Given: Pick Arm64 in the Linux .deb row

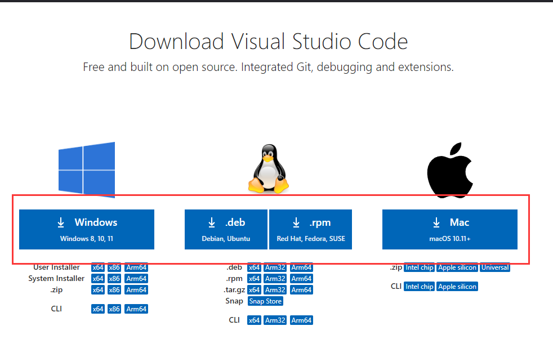Looking at the screenshot, I should tap(301, 267).
